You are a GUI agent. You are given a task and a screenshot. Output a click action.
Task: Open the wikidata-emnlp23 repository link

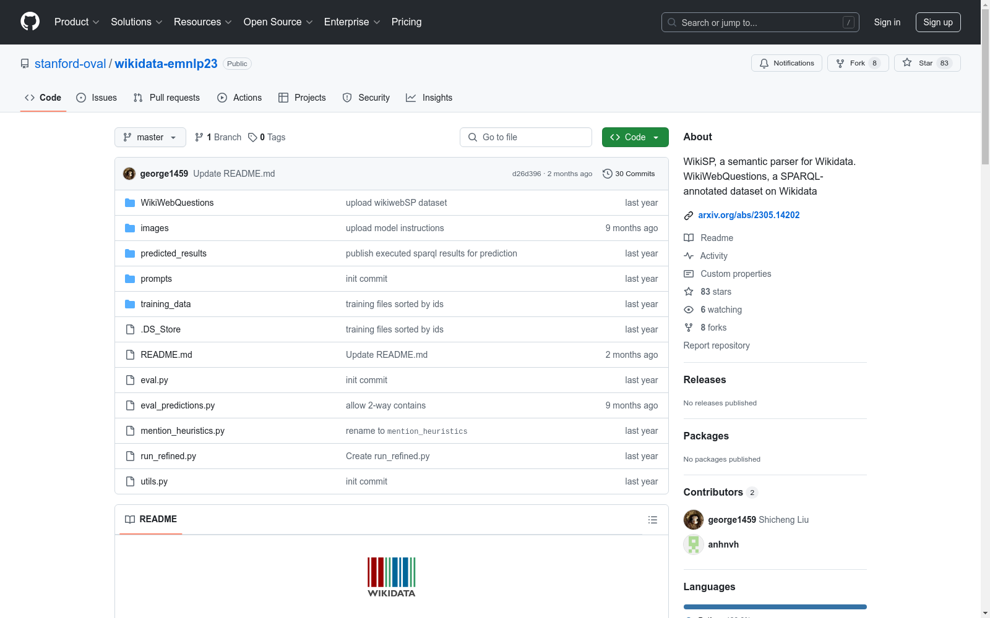click(x=166, y=64)
